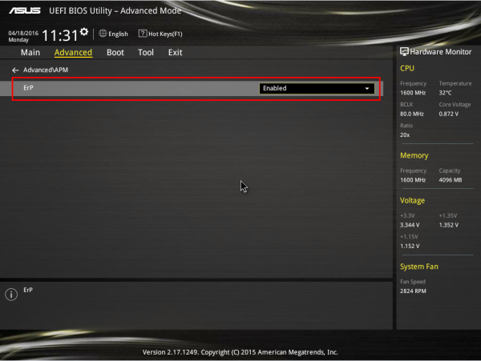Click the Memory section heading

[x=414, y=155]
